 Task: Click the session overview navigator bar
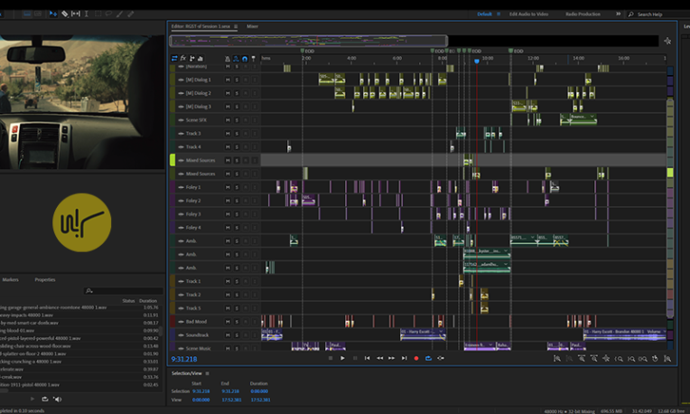tap(309, 41)
